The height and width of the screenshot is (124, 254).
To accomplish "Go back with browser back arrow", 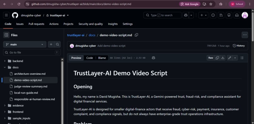I will pos(4,4).
